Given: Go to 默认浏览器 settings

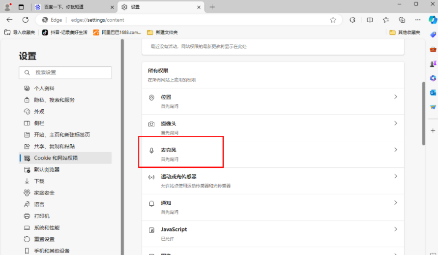Looking at the screenshot, I should pyautogui.click(x=65, y=169).
